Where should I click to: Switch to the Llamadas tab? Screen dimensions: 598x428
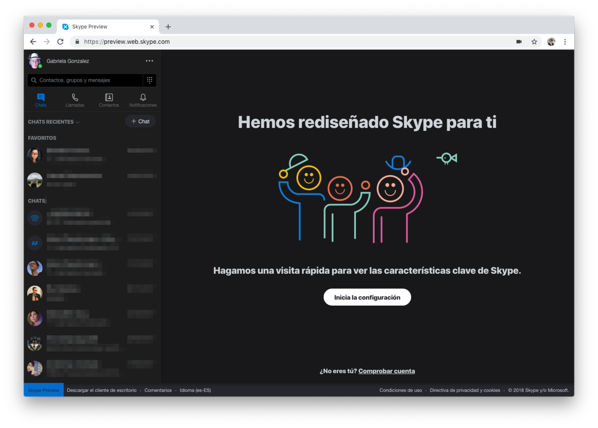[x=75, y=100]
